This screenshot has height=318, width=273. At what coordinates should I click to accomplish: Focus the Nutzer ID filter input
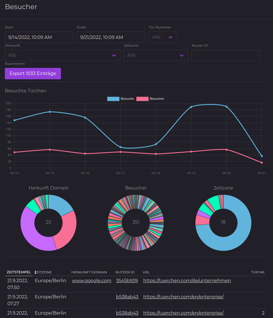tap(226, 55)
